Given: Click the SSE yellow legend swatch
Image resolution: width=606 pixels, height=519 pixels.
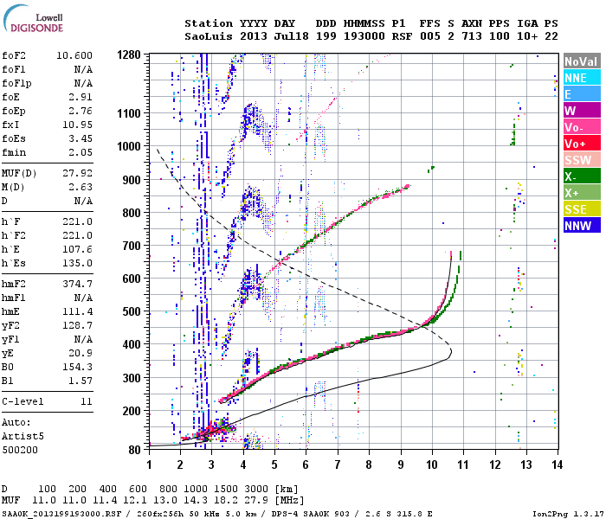Looking at the screenshot, I should point(582,209).
